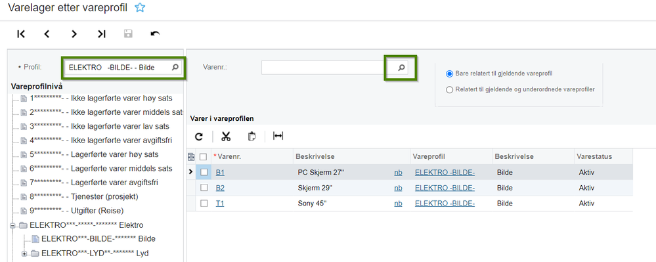Screen dimensions: 656x262
Task: Add page to favorites with star icon
Action: [x=140, y=7]
